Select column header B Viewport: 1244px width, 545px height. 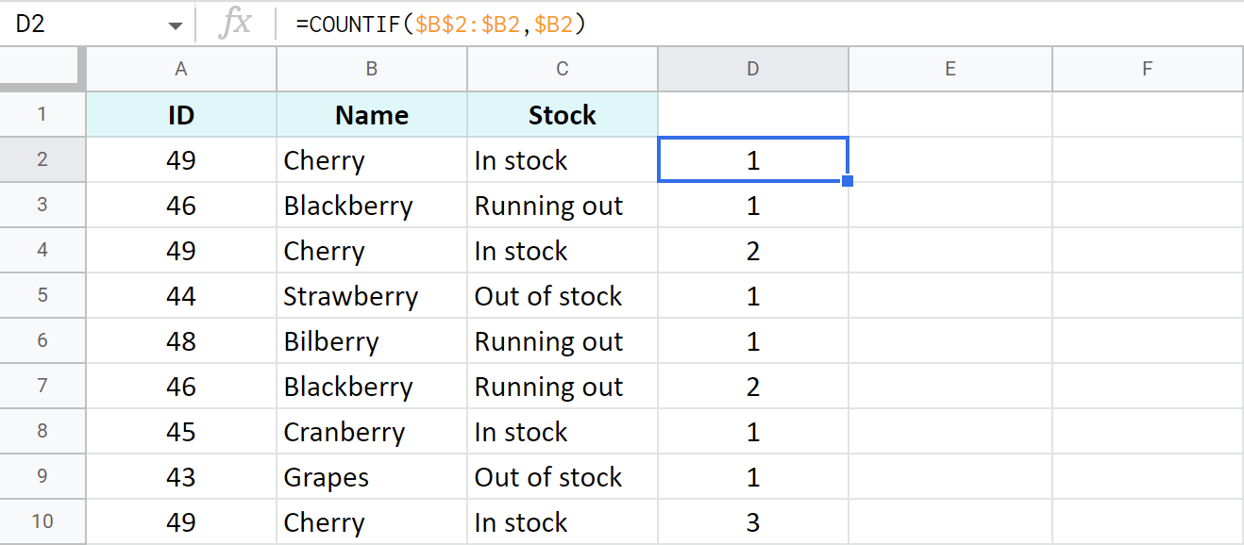click(371, 68)
